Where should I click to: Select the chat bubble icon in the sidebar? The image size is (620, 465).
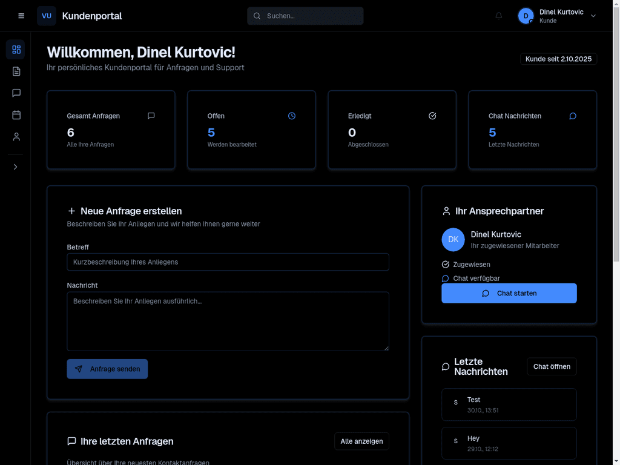16,93
